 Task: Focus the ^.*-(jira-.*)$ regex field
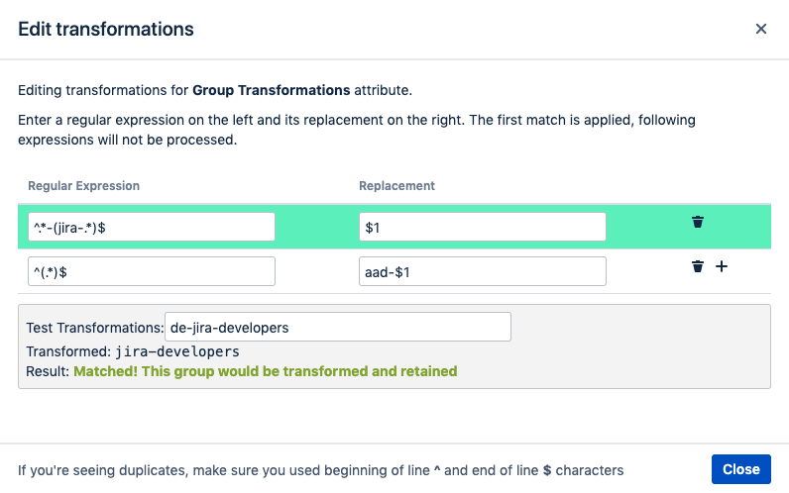tap(152, 227)
